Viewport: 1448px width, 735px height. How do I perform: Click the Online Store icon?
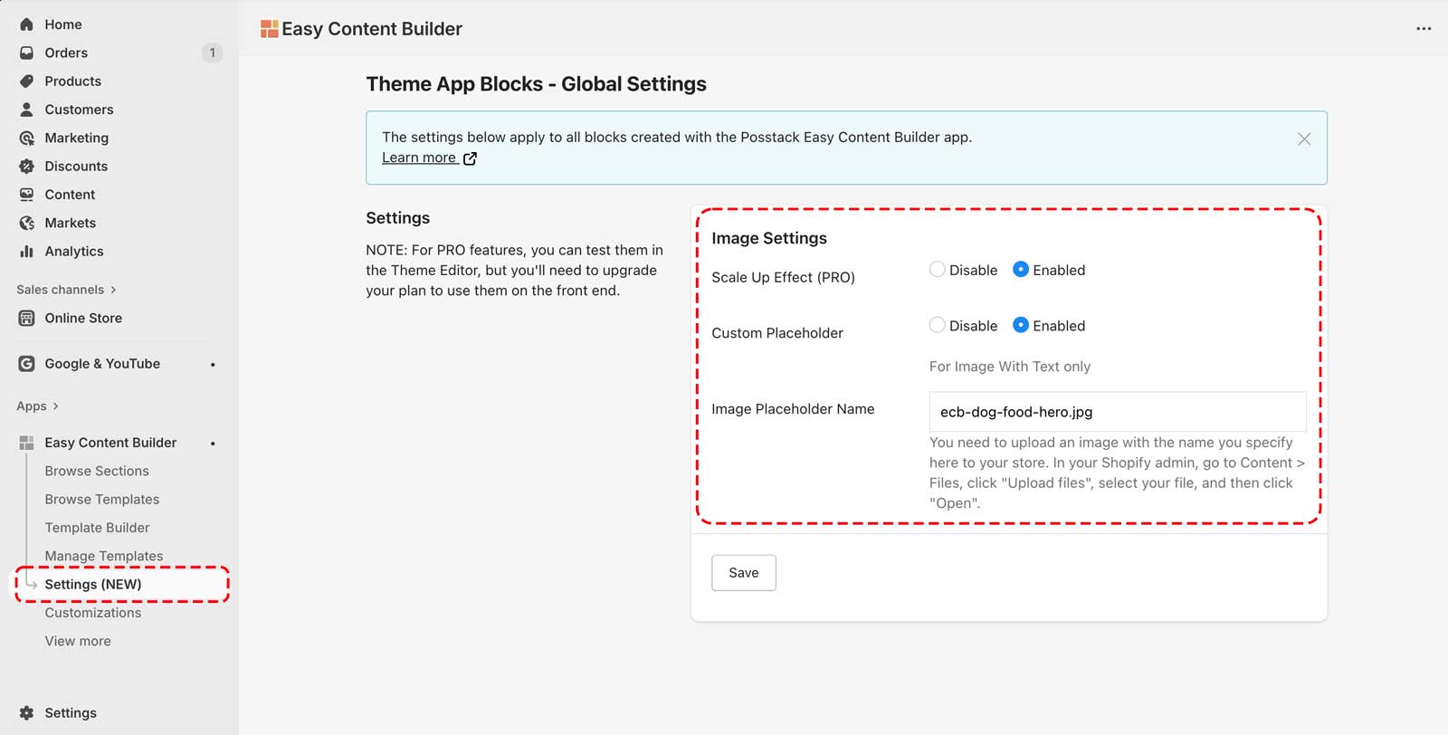[x=27, y=319]
